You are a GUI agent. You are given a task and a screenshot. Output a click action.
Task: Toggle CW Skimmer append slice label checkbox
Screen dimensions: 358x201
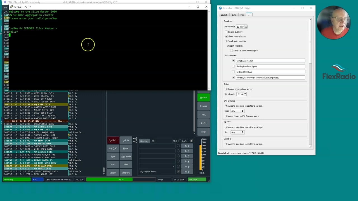[x=226, y=106]
